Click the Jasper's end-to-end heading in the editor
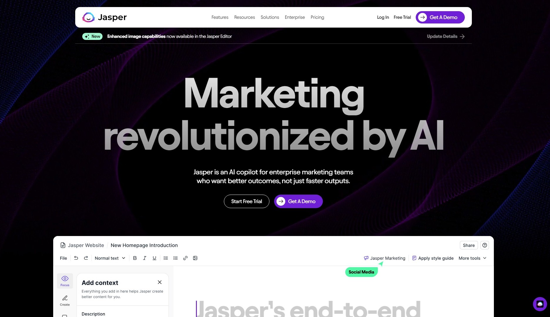The image size is (550, 317). [308, 309]
